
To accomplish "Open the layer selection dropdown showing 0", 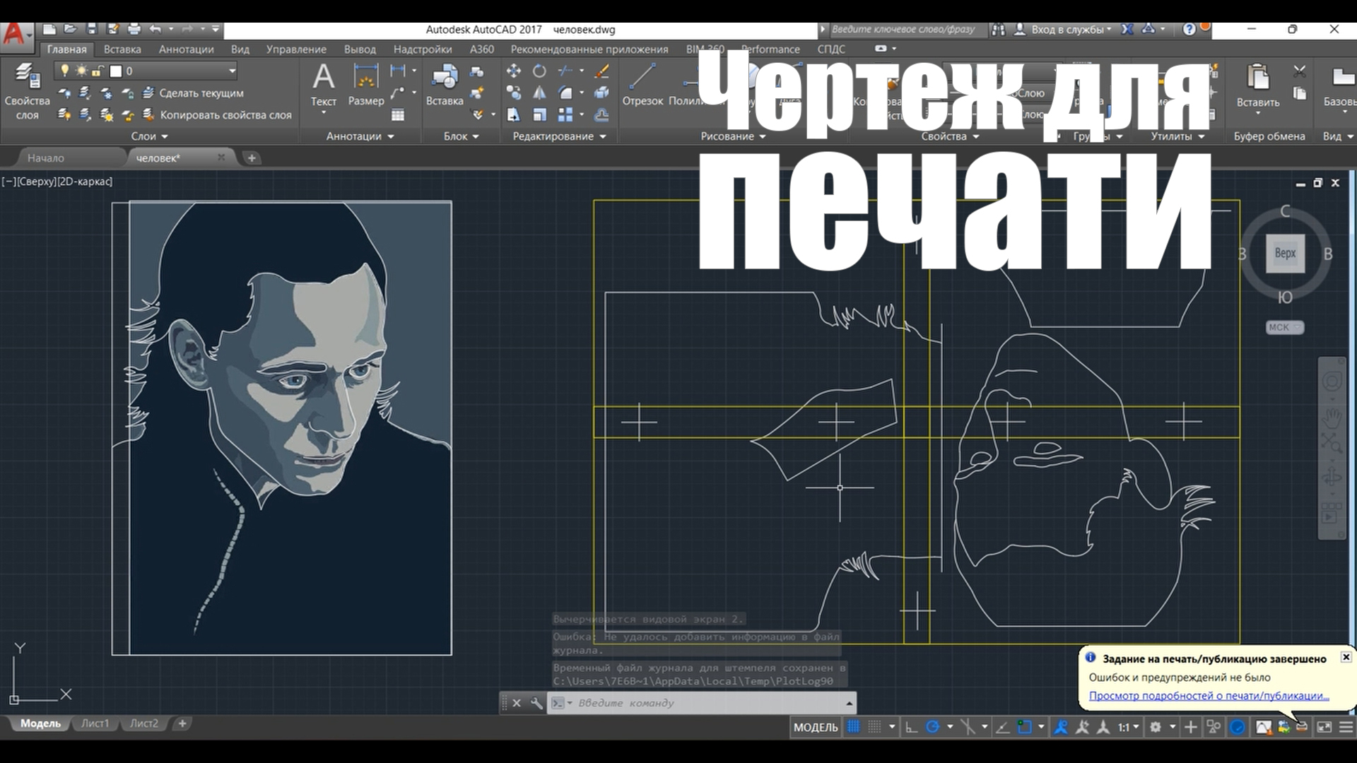I will (x=232, y=71).
